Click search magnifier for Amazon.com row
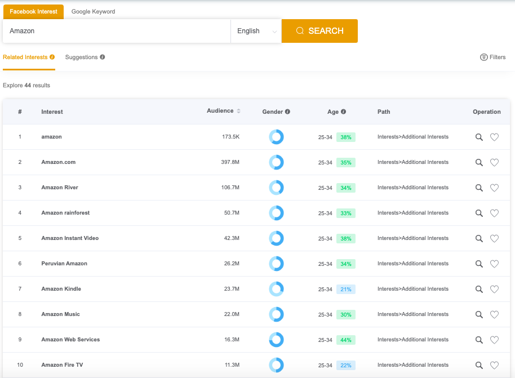Viewport: 515px width, 378px height. pos(479,163)
